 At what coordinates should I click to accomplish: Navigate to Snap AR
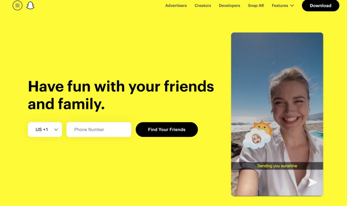pyautogui.click(x=256, y=5)
